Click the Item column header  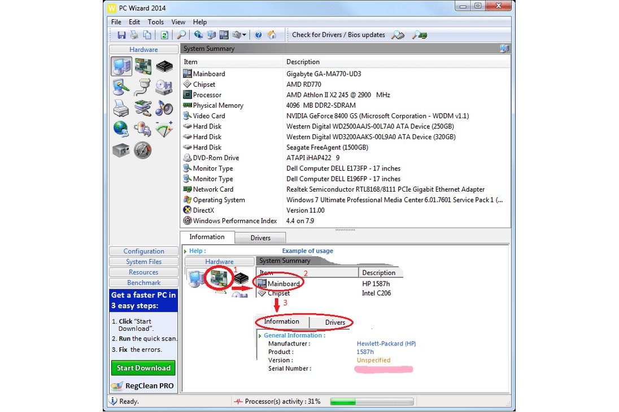pyautogui.click(x=232, y=62)
